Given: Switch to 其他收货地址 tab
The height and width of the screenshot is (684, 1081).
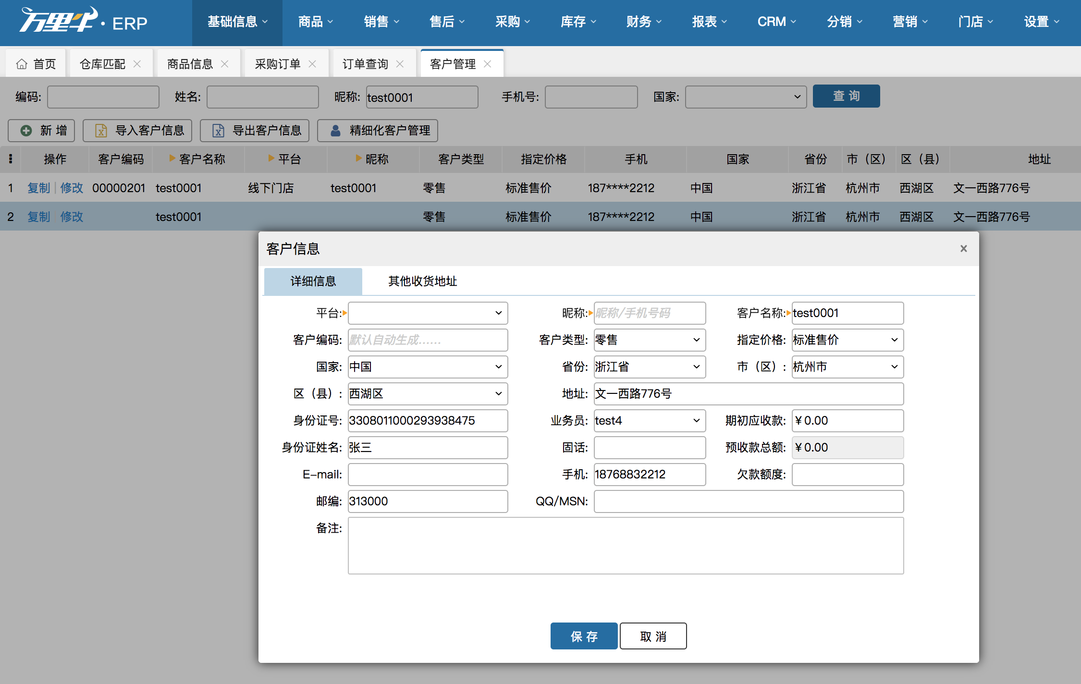Looking at the screenshot, I should (x=422, y=281).
